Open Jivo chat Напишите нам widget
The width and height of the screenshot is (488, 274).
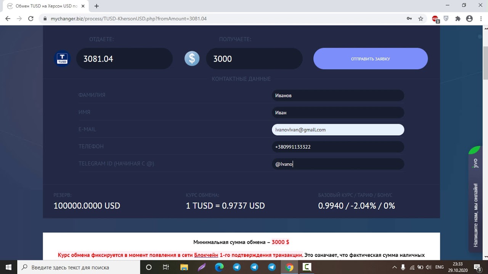click(x=475, y=199)
